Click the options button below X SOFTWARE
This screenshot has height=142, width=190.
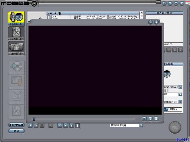pyautogui.click(x=16, y=131)
